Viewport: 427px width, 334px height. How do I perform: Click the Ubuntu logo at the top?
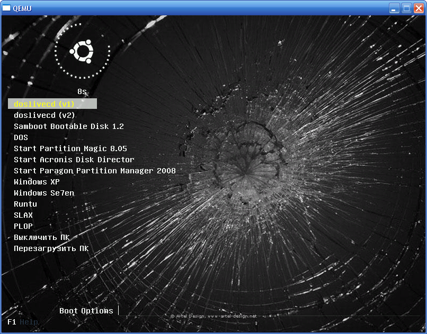point(82,51)
